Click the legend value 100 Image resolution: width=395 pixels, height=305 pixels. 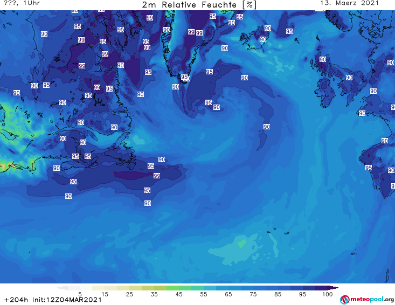click(328, 294)
